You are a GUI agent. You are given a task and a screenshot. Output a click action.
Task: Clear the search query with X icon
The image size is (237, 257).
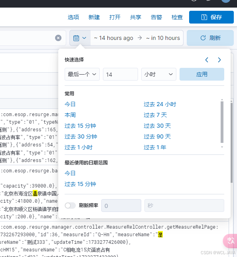pos(58,38)
